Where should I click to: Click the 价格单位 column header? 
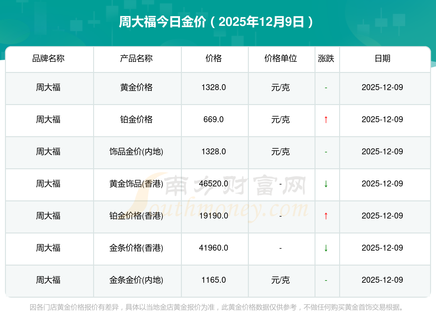tap(281, 58)
